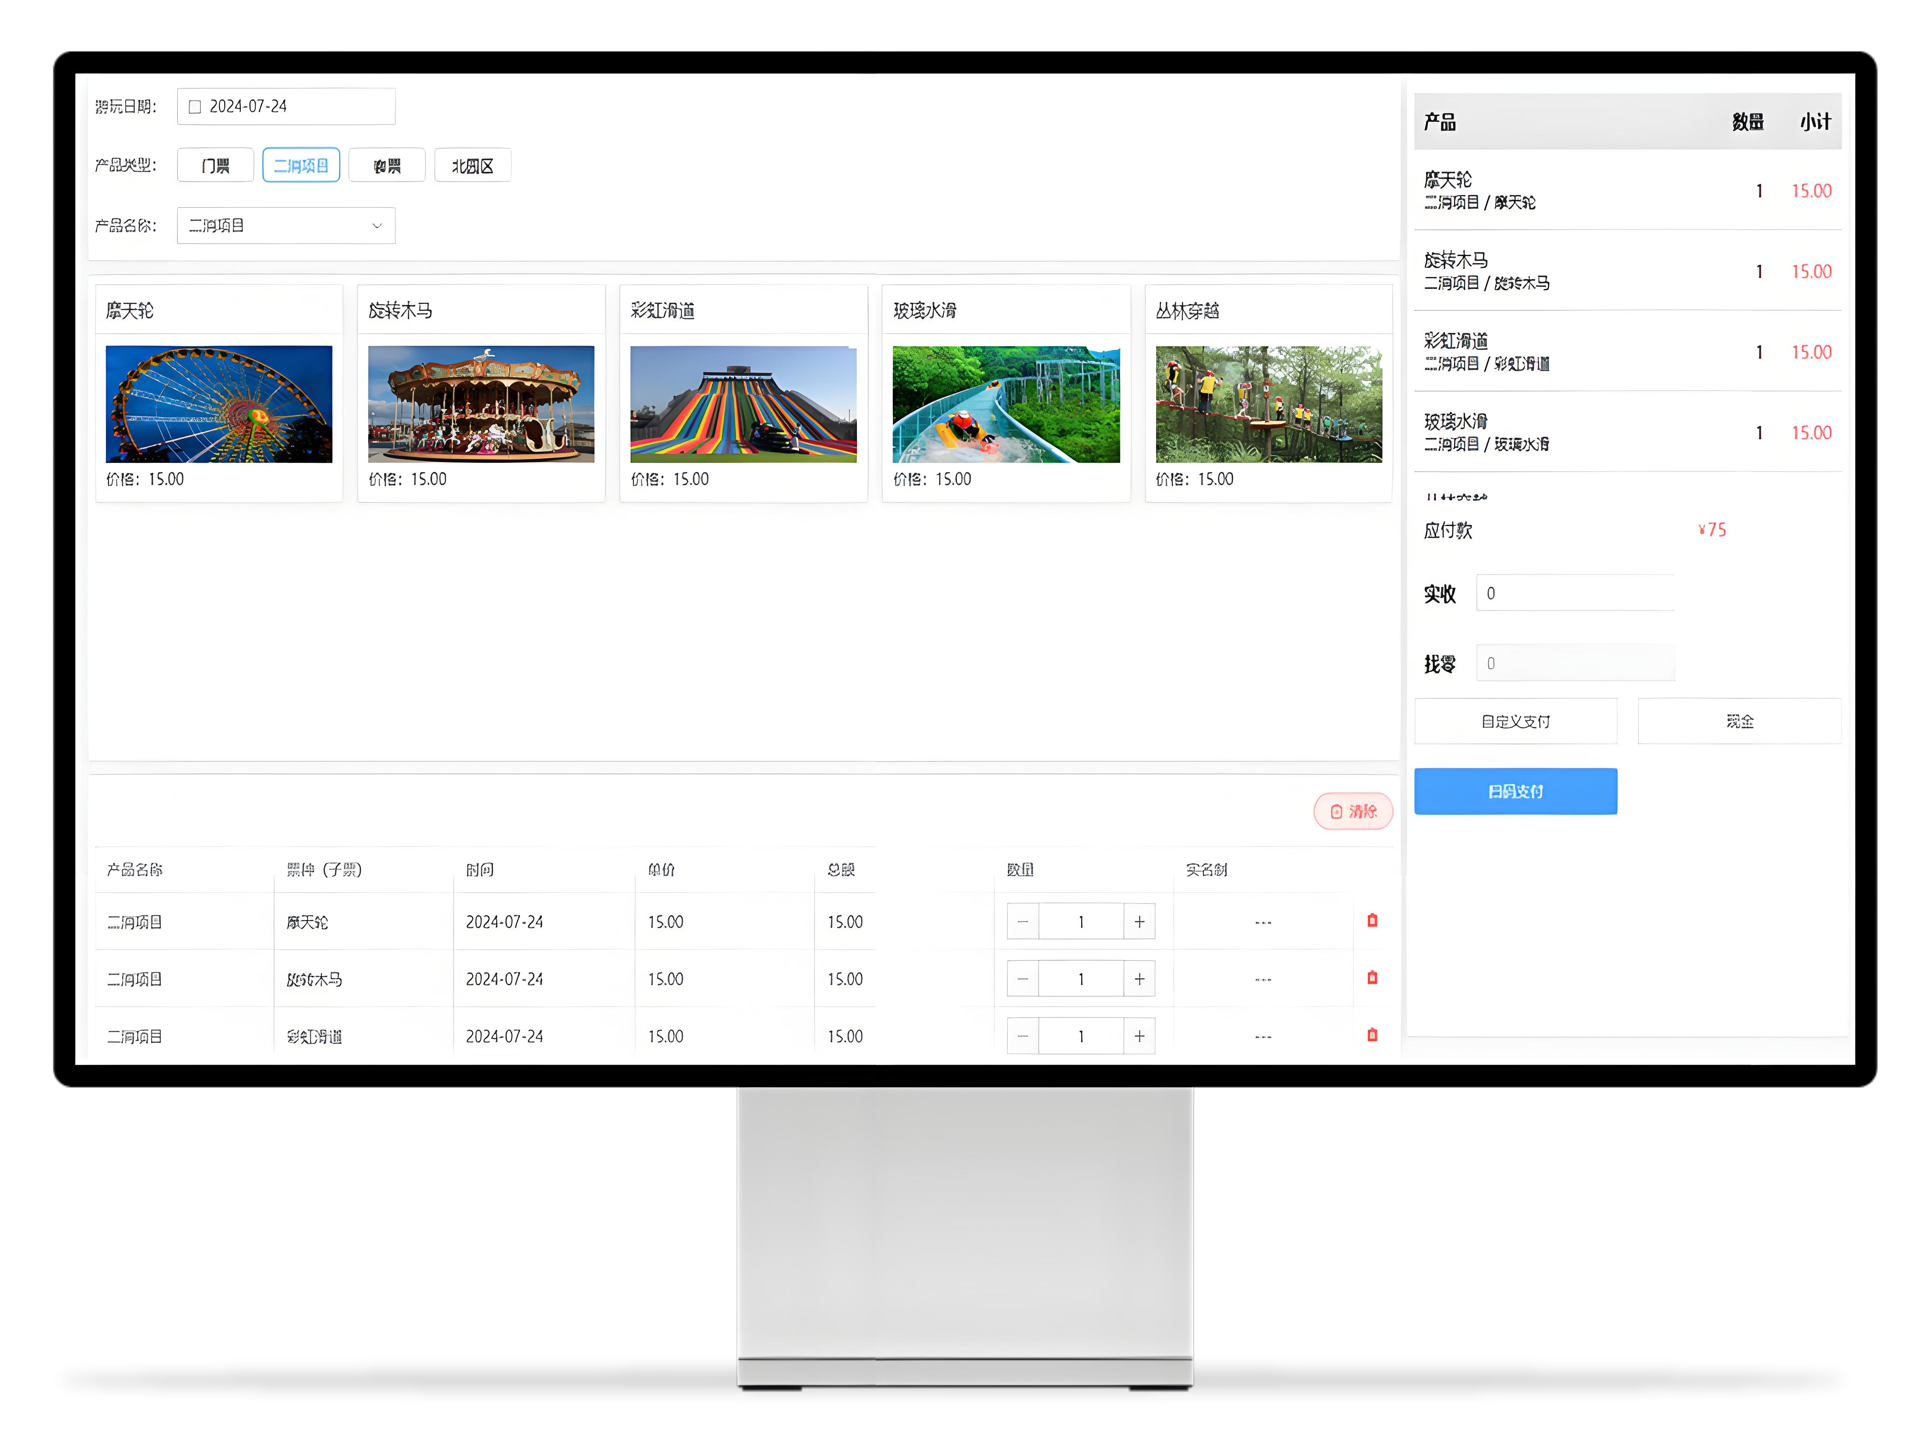Screen dimensions: 1929x1436
Task: Click quantity field in the 彩虹滑道 row
Action: [1080, 1036]
